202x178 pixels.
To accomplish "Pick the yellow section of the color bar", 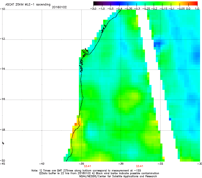I will tap(178, 3).
